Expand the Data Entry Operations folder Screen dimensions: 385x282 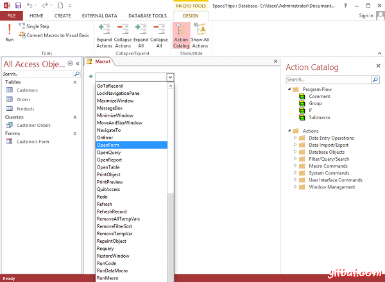[296, 138]
